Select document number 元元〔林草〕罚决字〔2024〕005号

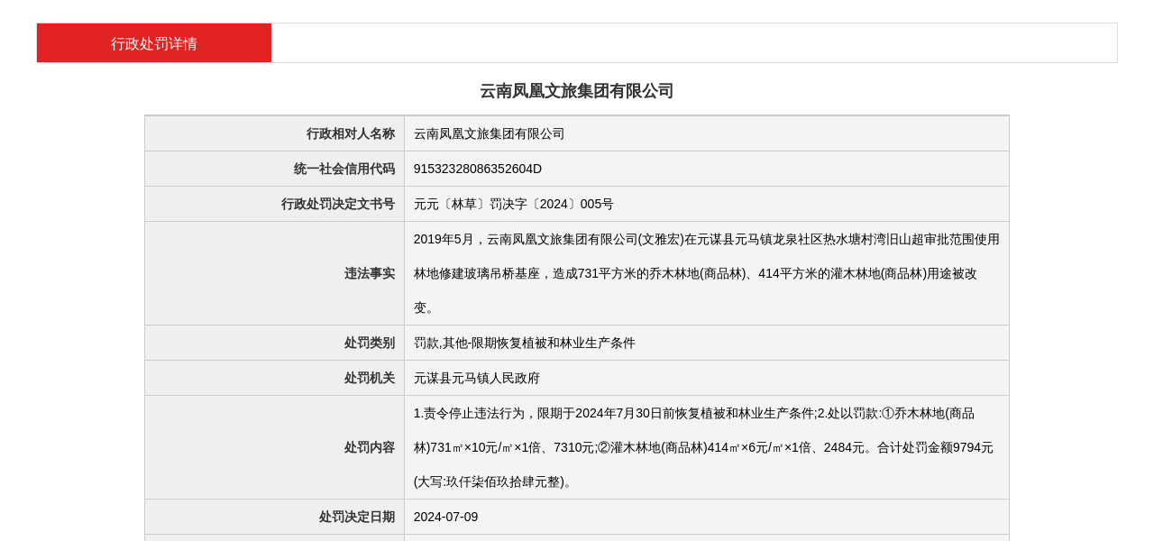tap(514, 204)
